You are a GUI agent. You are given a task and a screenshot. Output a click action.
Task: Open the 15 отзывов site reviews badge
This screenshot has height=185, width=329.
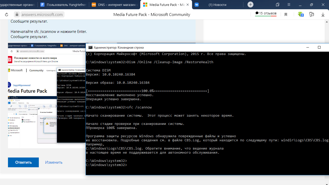pos(266,14)
